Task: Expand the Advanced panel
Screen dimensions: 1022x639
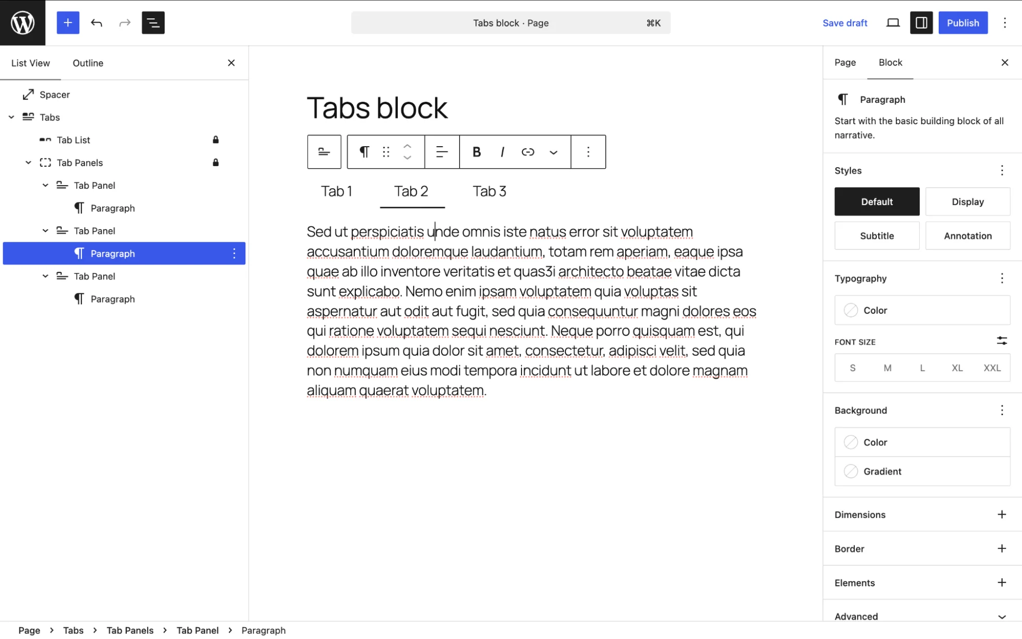Action: [x=922, y=617]
